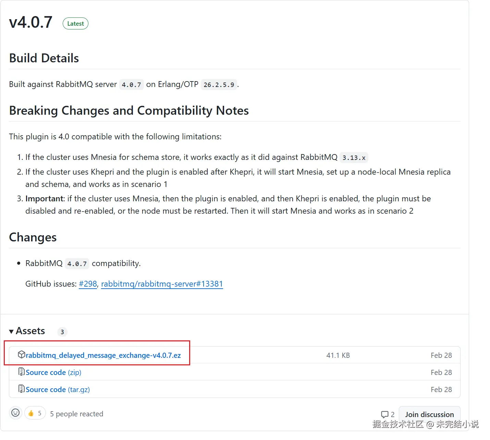Click the 41.1 KB file size
Screen dimensions: 490x440
pyautogui.click(x=338, y=355)
